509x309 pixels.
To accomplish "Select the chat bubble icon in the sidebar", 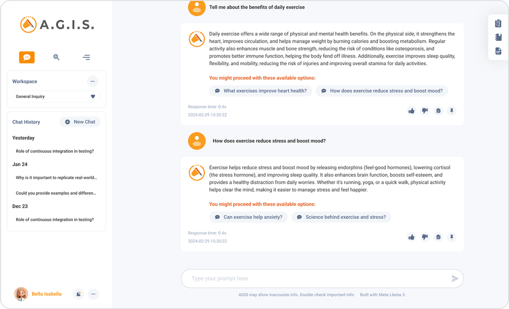I will (x=27, y=57).
